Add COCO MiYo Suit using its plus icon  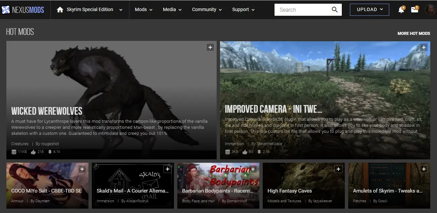pos(82,169)
